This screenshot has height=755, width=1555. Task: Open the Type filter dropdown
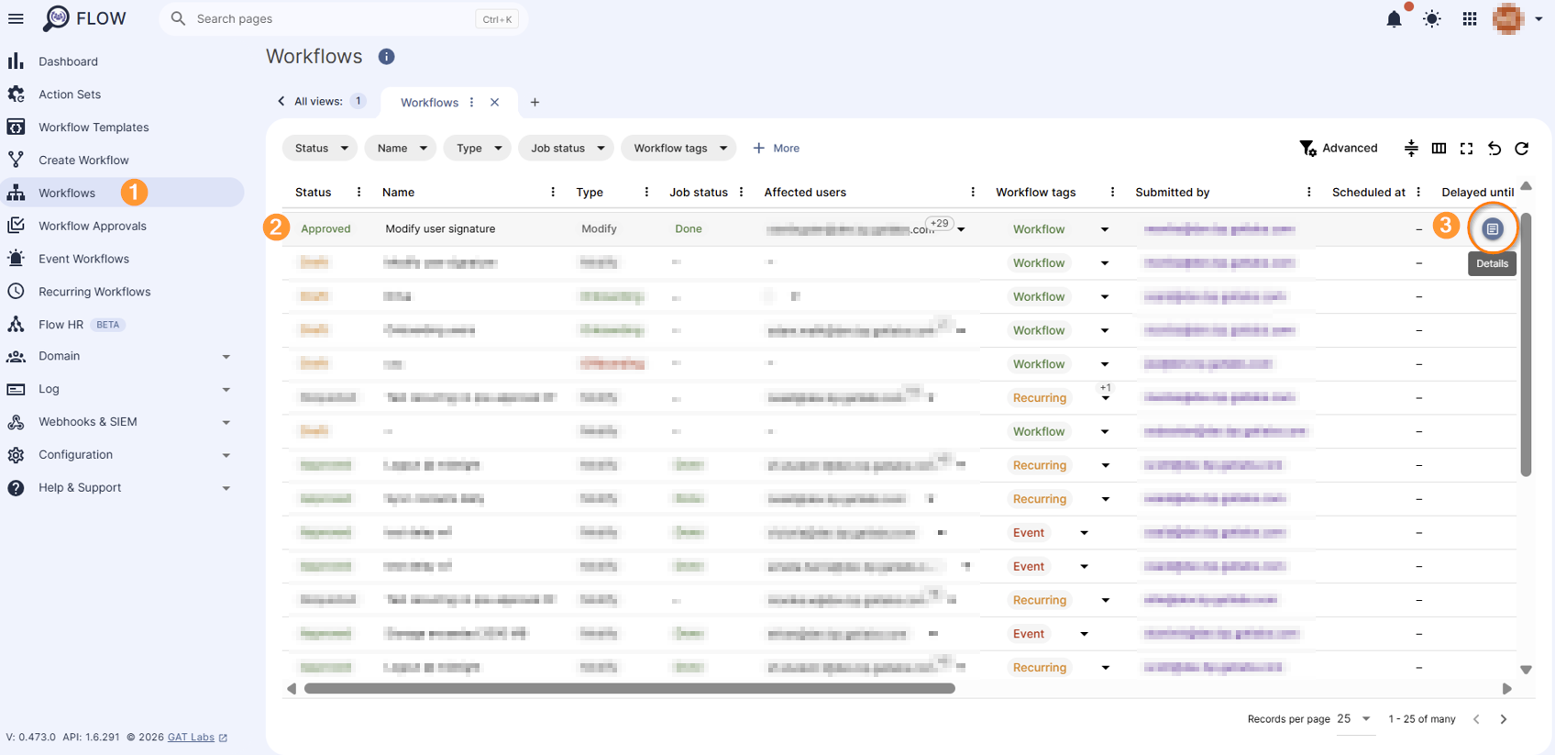point(477,148)
